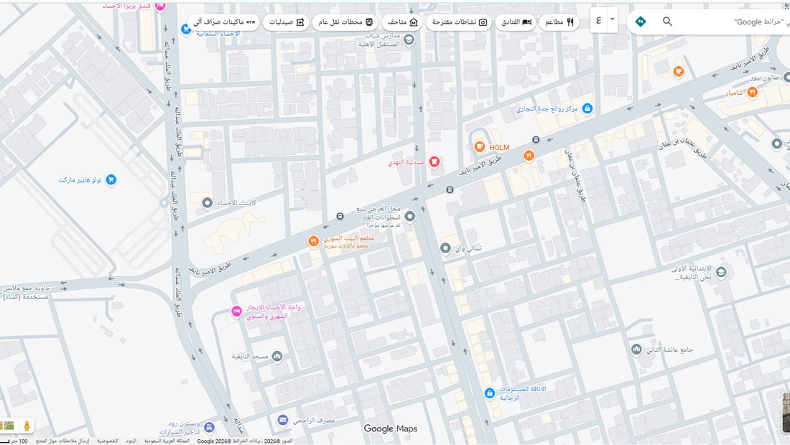Open directions with the blue diamond icon

tap(641, 22)
